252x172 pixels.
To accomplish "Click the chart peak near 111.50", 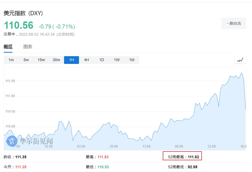I will coord(242,73).
